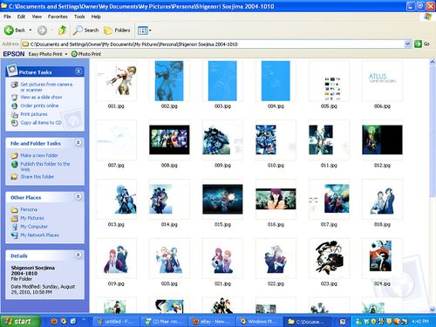
Task: Click the scroll down arrow of file list
Action: pos(433,310)
